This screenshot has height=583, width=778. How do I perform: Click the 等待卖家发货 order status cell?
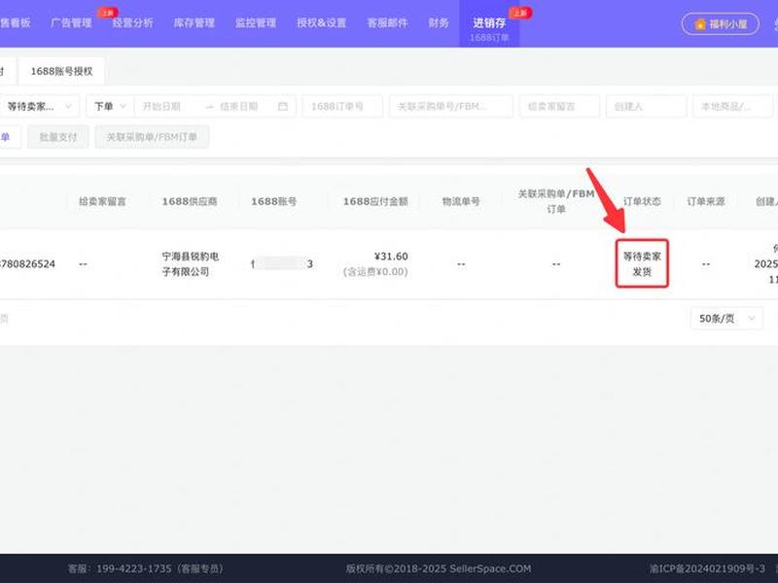tap(642, 263)
